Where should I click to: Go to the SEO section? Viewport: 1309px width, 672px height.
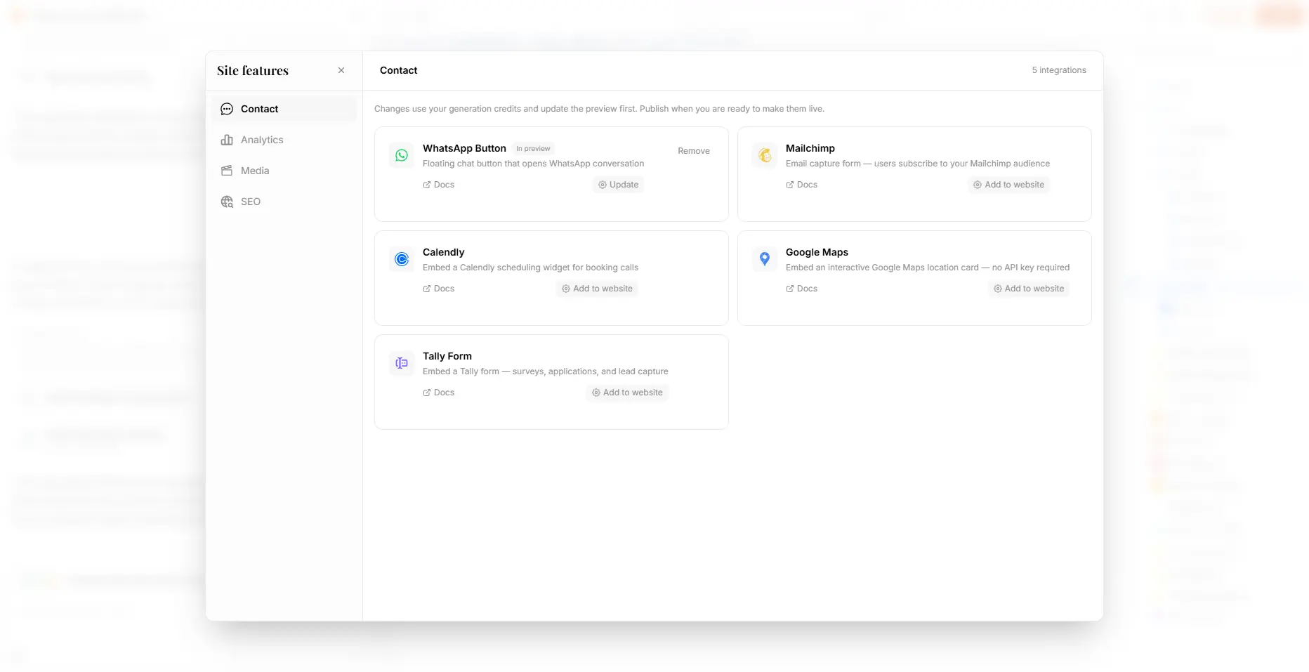pyautogui.click(x=284, y=202)
